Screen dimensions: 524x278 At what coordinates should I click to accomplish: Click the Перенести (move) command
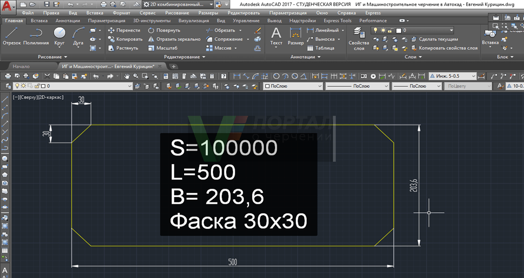pyautogui.click(x=124, y=30)
